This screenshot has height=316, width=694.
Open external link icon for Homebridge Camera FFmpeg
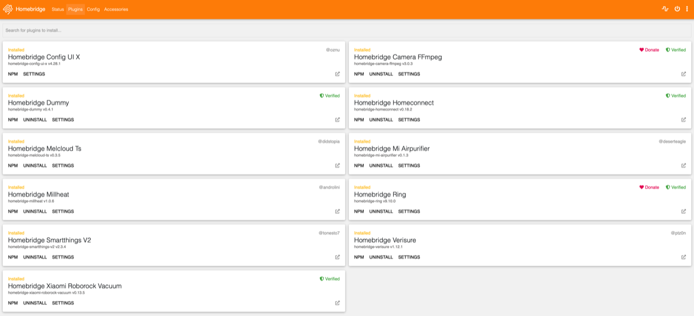coord(684,74)
